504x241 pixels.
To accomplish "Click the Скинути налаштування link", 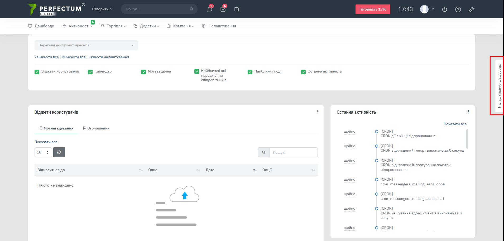I will point(109,57).
